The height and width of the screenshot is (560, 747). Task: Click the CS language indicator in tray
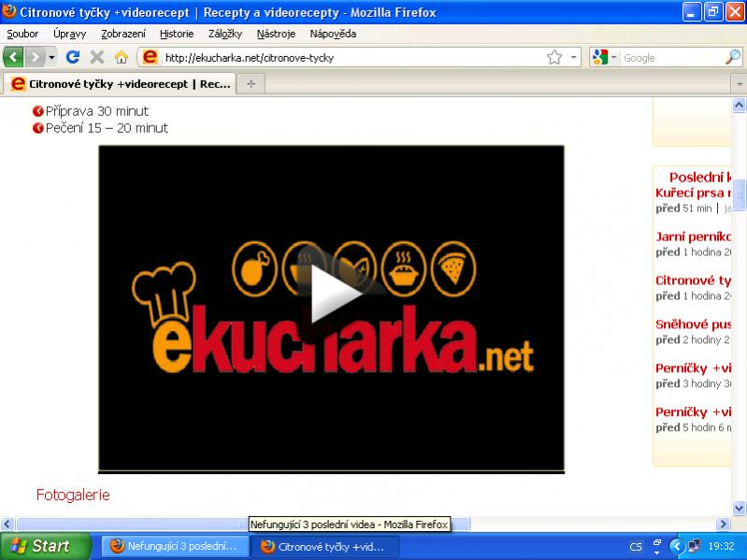[636, 547]
